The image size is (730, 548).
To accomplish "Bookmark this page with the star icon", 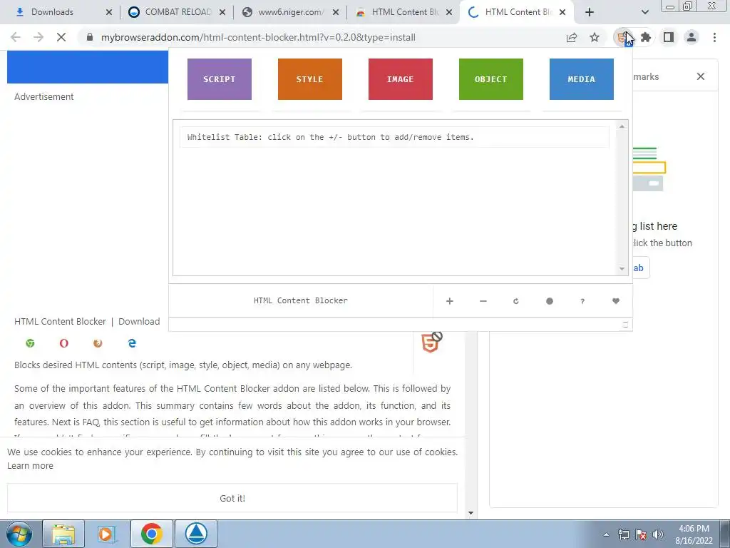I will 595,37.
